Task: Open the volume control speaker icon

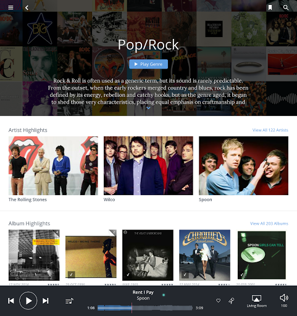Action: 284,297
